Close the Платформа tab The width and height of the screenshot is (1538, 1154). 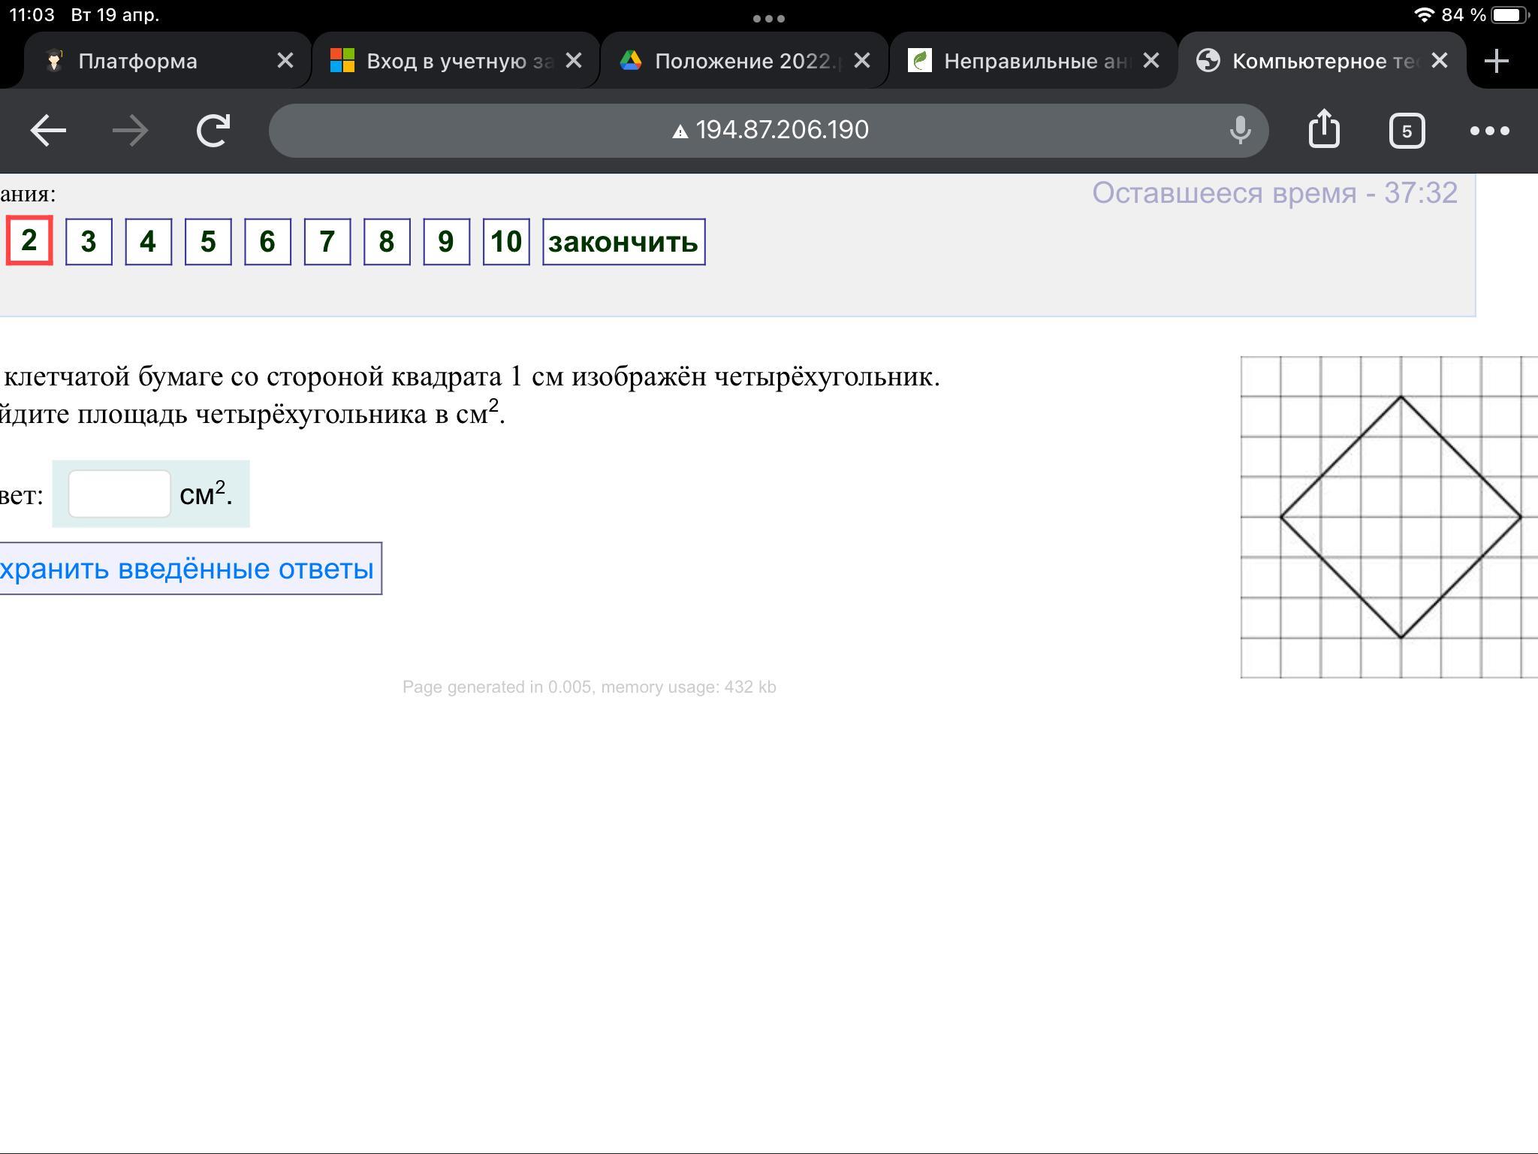click(285, 61)
